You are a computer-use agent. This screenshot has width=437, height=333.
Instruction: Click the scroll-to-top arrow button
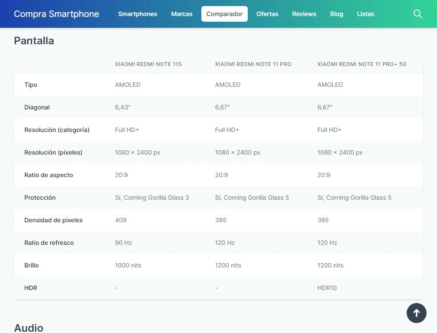pos(416,313)
